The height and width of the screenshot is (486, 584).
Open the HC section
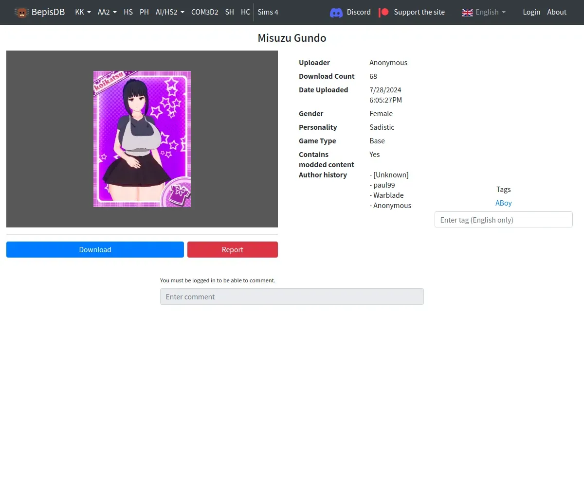[x=245, y=12]
